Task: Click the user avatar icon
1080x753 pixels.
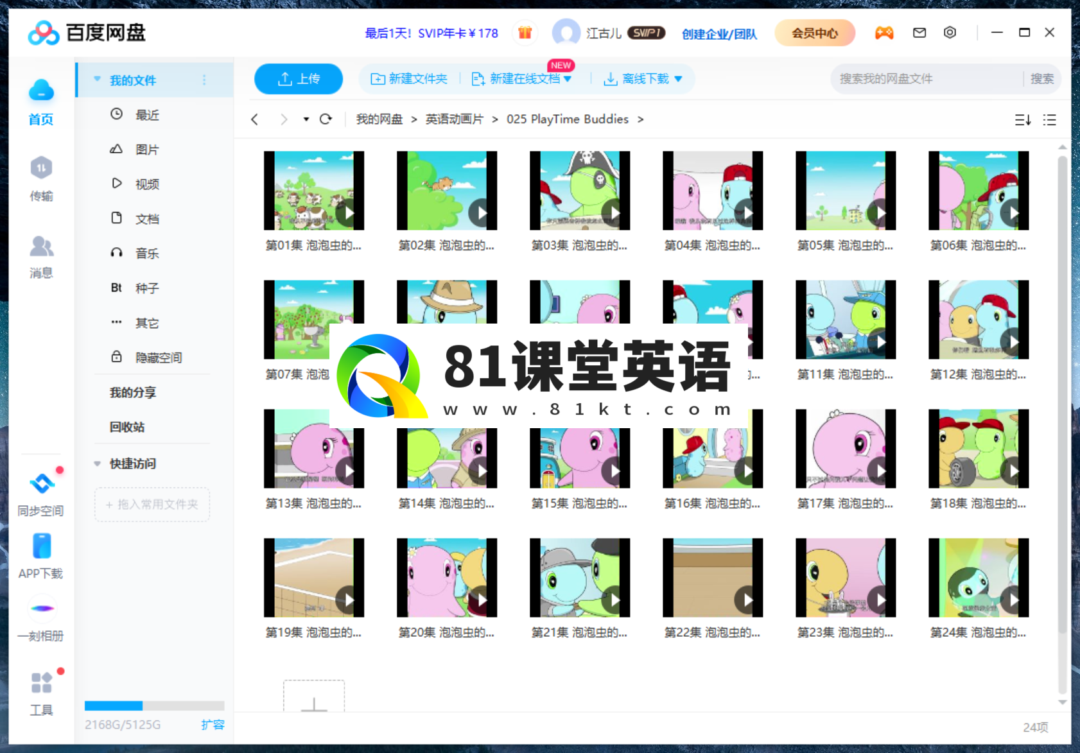Action: pyautogui.click(x=566, y=33)
